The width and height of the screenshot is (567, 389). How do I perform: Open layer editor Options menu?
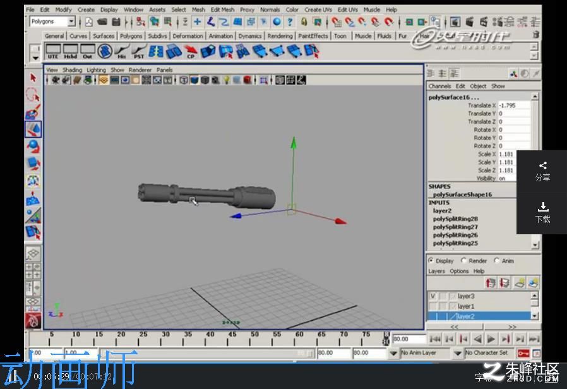(459, 271)
